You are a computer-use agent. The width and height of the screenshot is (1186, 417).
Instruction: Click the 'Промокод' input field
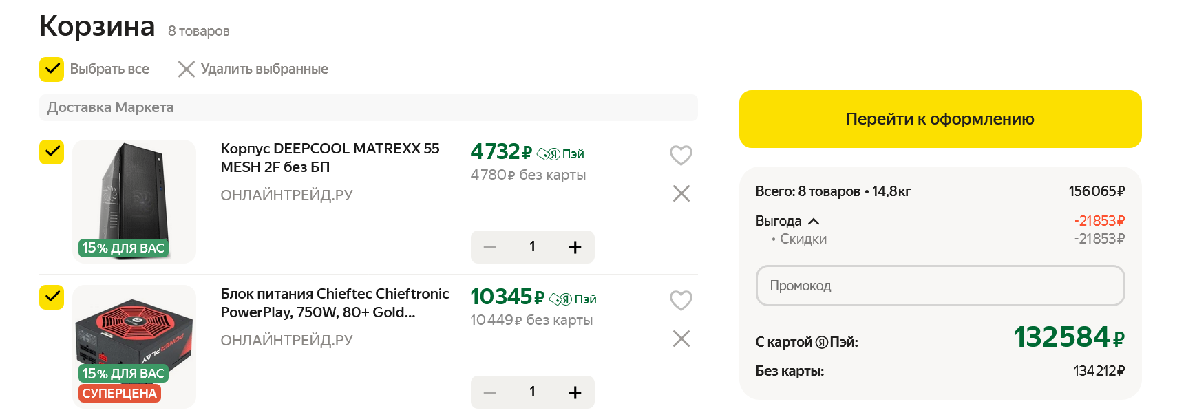coord(940,286)
